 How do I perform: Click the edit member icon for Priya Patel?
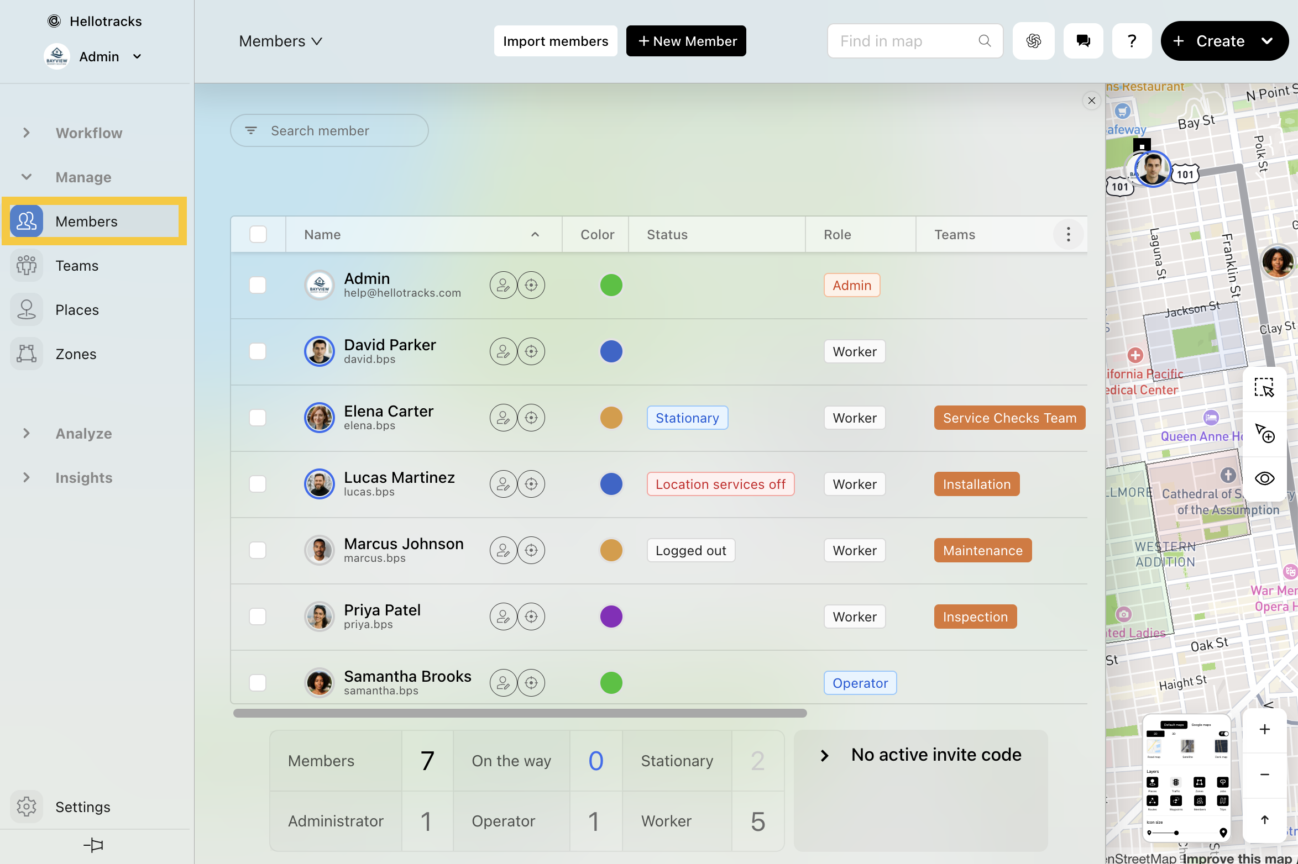(x=503, y=617)
